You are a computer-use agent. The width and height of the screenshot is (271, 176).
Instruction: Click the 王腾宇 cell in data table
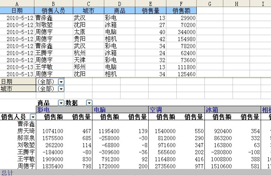pos(54,53)
